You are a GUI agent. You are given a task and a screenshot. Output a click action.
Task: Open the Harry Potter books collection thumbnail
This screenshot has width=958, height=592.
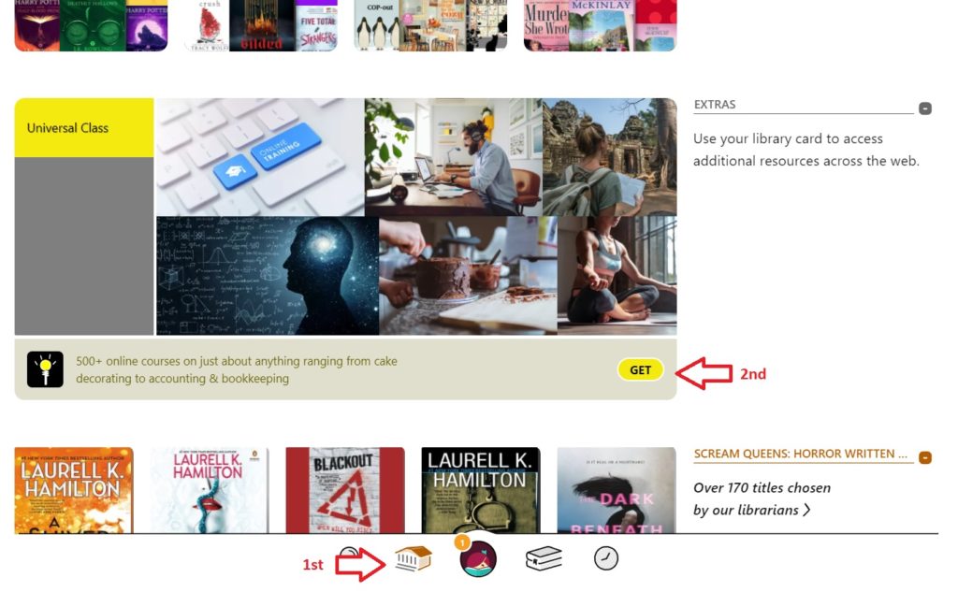click(91, 25)
